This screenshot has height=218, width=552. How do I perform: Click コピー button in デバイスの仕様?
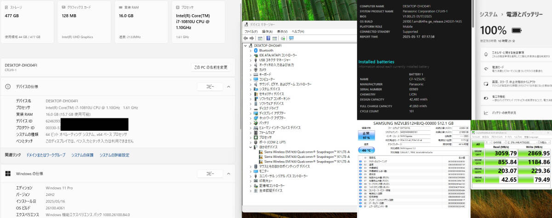point(210,86)
